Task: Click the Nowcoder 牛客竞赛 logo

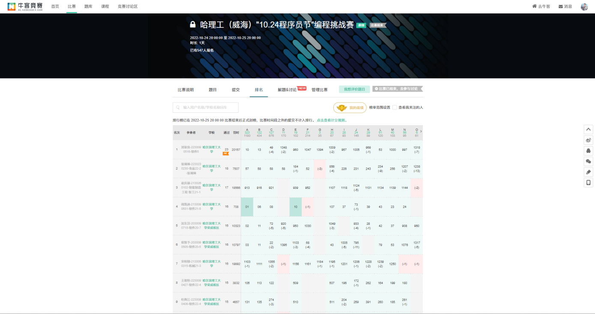Action: (x=25, y=6)
